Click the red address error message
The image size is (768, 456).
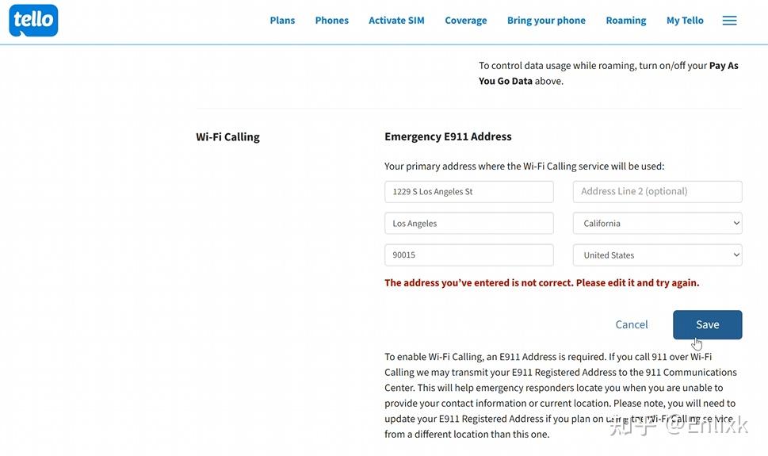[541, 283]
